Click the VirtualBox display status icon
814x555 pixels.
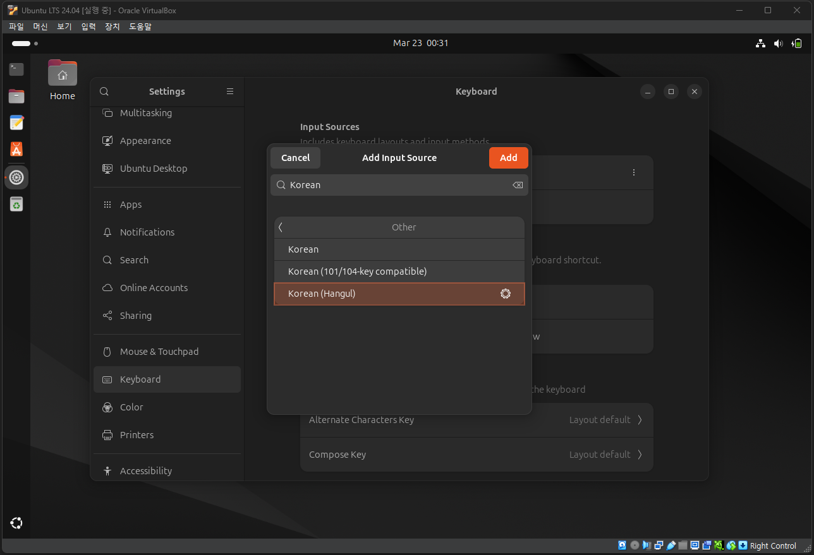(x=695, y=546)
